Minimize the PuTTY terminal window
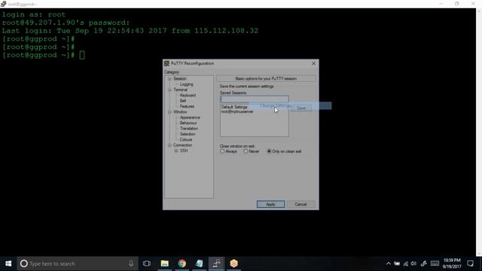Screen dimensions: 482x271 pos(441,4)
